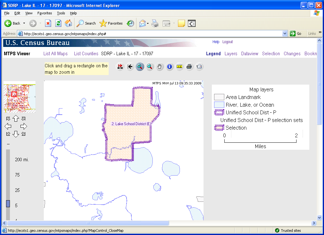The image size is (324, 235).
Task: Activate the pan hand tool
Action: (x=160, y=66)
